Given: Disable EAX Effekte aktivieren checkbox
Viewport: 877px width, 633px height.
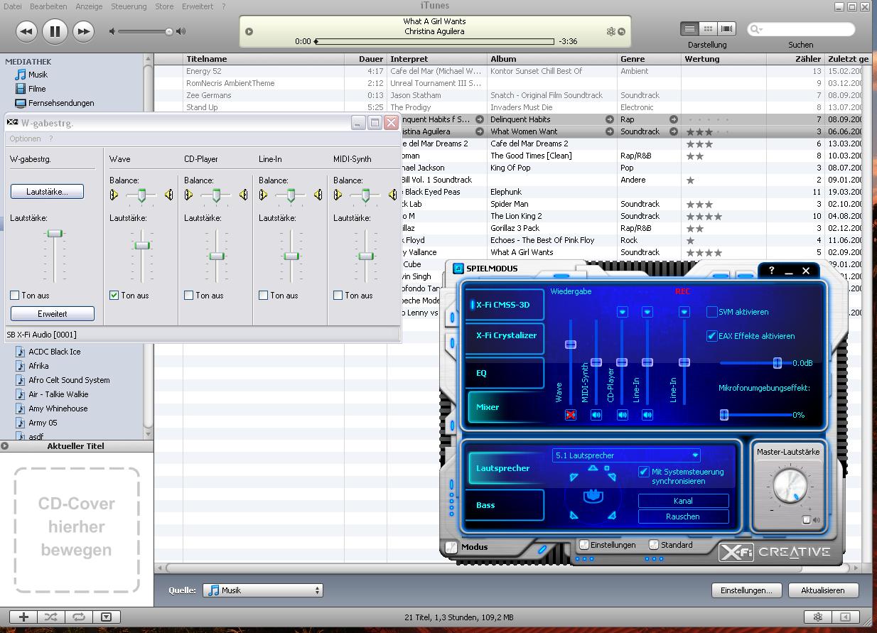Looking at the screenshot, I should 712,336.
